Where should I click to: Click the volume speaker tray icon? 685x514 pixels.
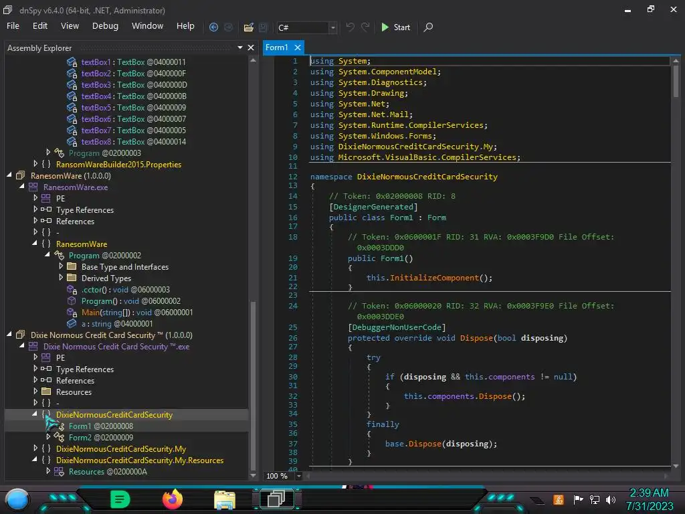(x=611, y=499)
